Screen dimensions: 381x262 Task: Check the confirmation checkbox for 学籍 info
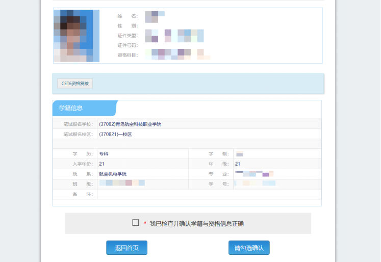coord(136,223)
